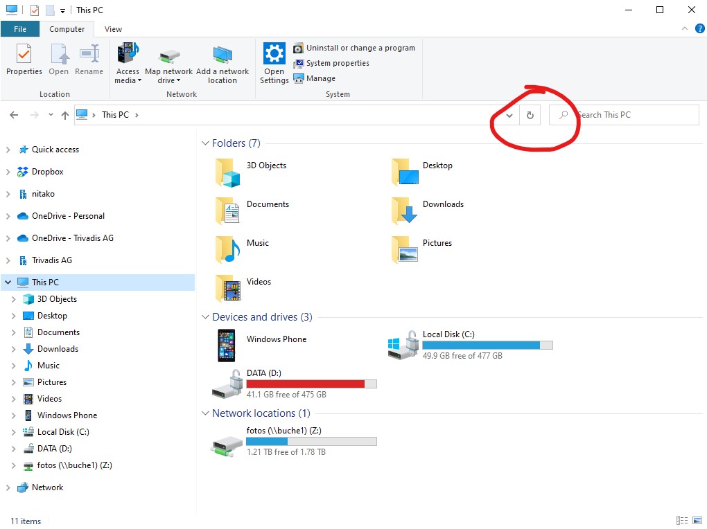Image resolution: width=707 pixels, height=529 pixels.
Task: Open the Explorer help question mark icon
Action: [x=699, y=28]
